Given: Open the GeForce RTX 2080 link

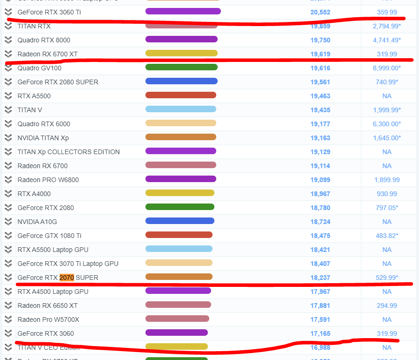Looking at the screenshot, I should tap(46, 208).
